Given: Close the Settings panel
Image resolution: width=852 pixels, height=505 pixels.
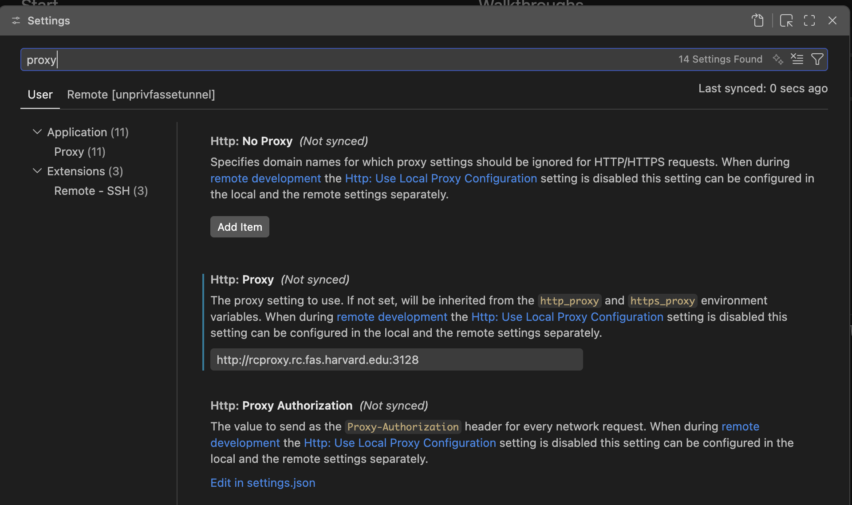Looking at the screenshot, I should pos(832,20).
